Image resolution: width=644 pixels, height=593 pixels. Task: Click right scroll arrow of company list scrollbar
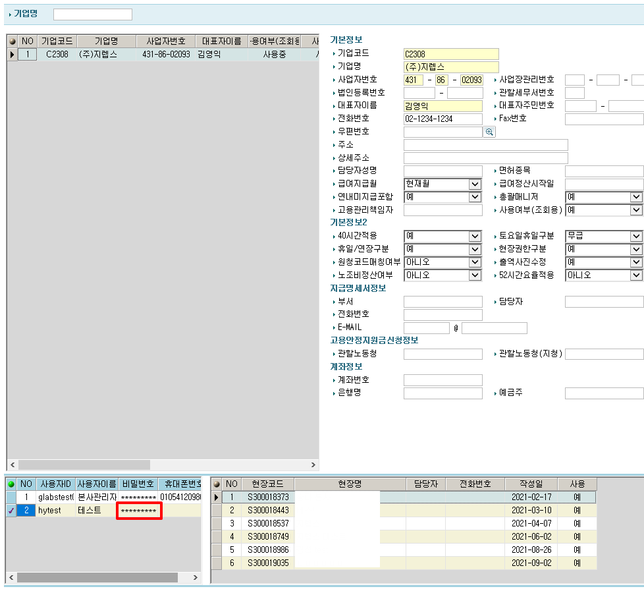(x=312, y=465)
